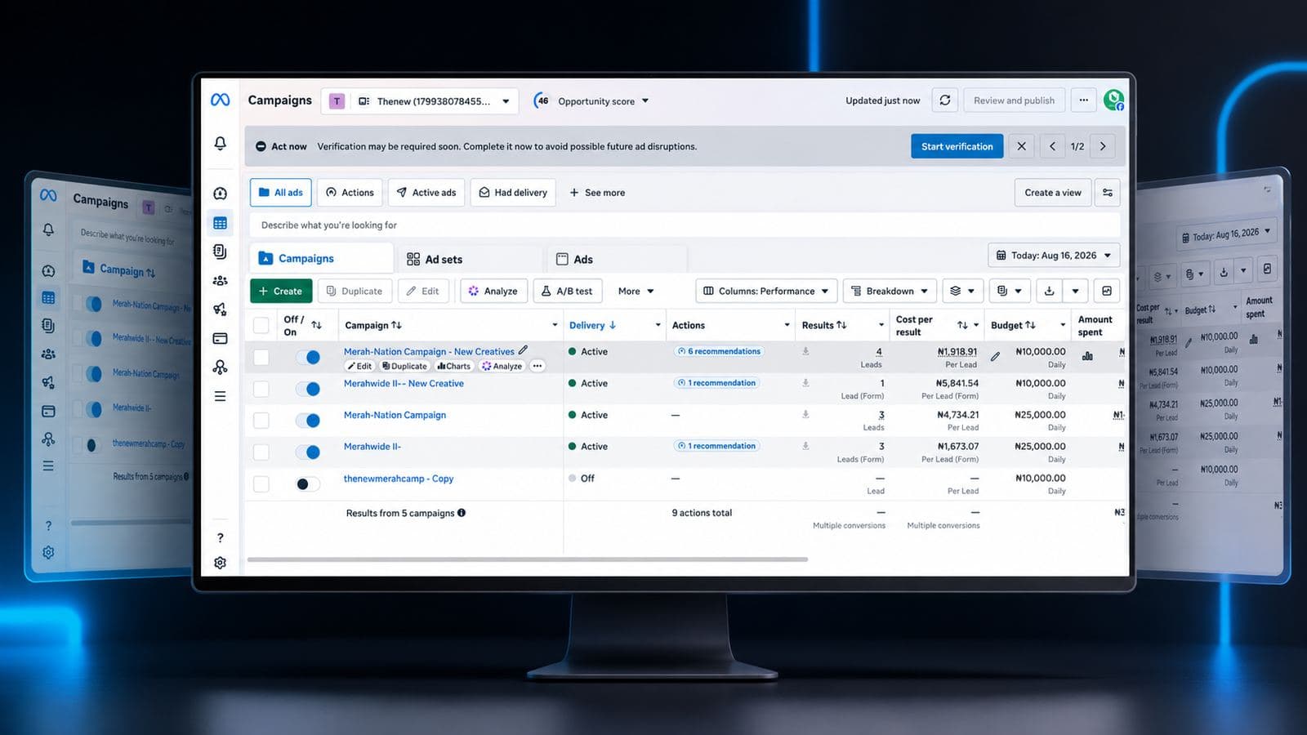Open the reports icon dropdown in toolbar
The image size is (1307, 735).
[1010, 291]
